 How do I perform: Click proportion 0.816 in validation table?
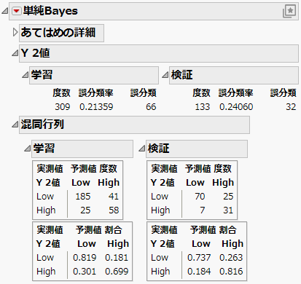coord(231,272)
